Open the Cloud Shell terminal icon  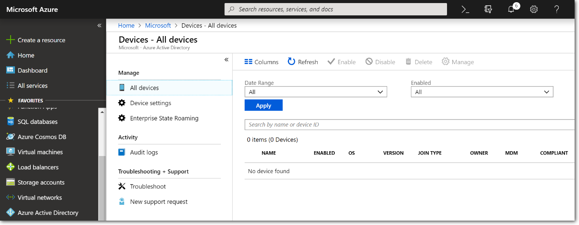pyautogui.click(x=465, y=9)
